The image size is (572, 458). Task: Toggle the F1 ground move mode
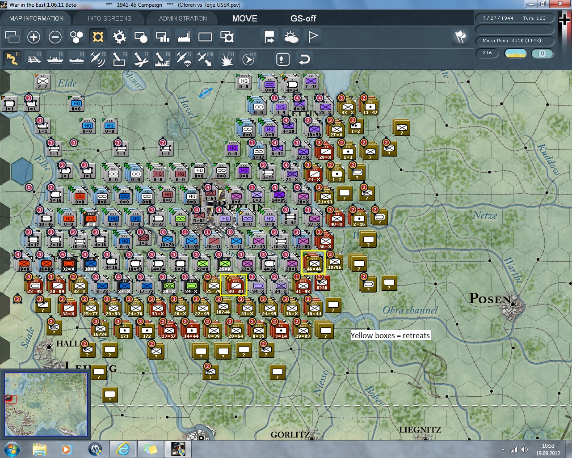13,59
